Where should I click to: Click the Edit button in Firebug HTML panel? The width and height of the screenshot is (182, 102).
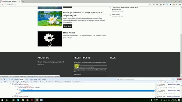pos(5,82)
